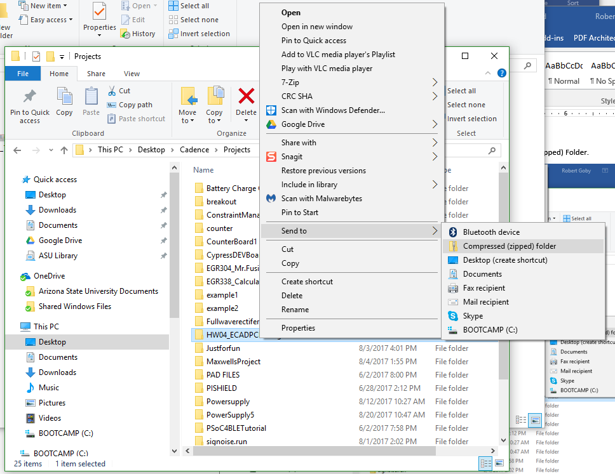Choose BOOTCAMP (C:) in Send to submenu
Screen dimensions: 615x474
[x=523, y=330]
